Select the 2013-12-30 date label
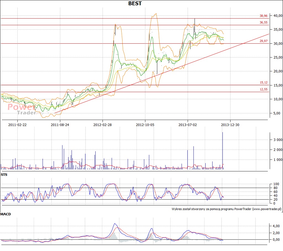283x251 pixels. [x=230, y=125]
